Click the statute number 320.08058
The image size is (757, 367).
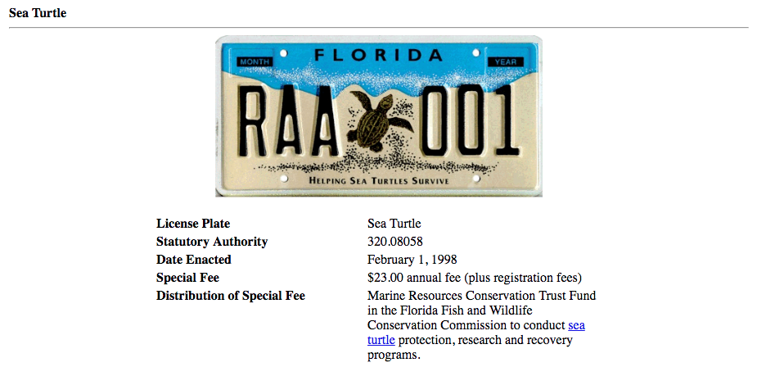coord(395,242)
